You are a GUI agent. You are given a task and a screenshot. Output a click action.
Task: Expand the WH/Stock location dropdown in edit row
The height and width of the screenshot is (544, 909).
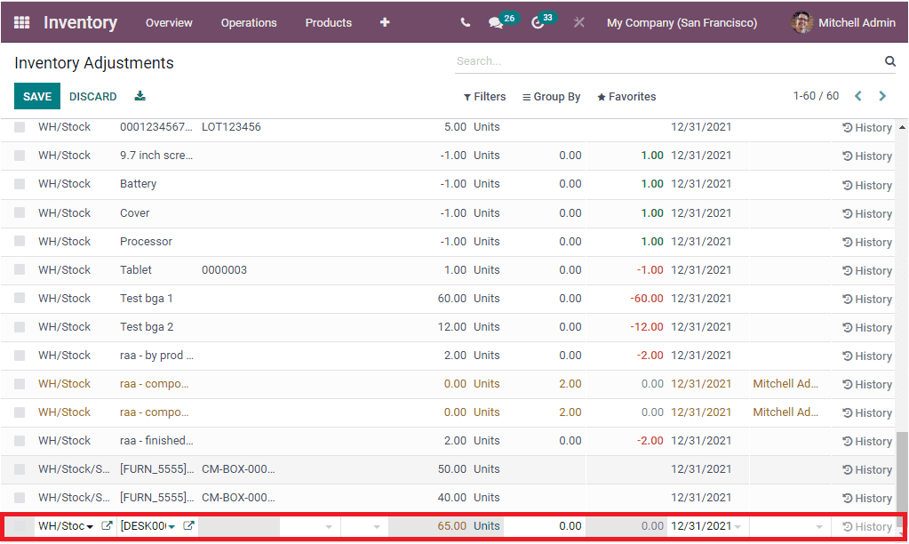(x=92, y=525)
